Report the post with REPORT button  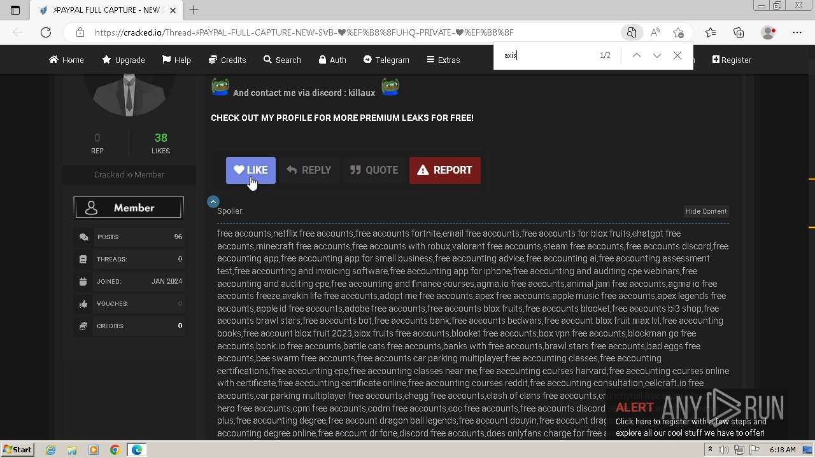[444, 170]
